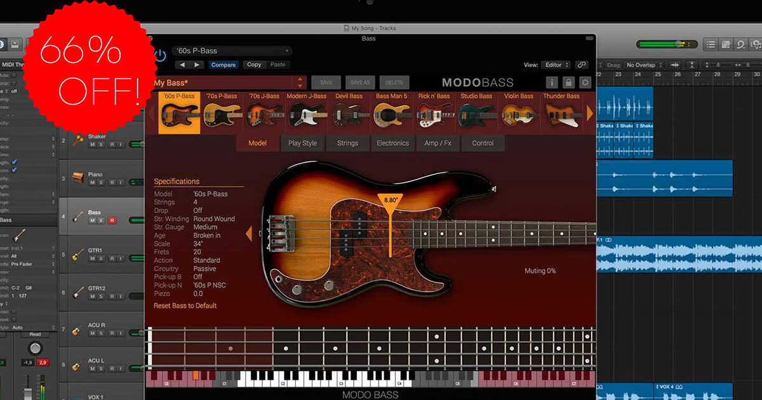Disable record on the Bass track
This screenshot has height=400, width=762.
(x=112, y=220)
